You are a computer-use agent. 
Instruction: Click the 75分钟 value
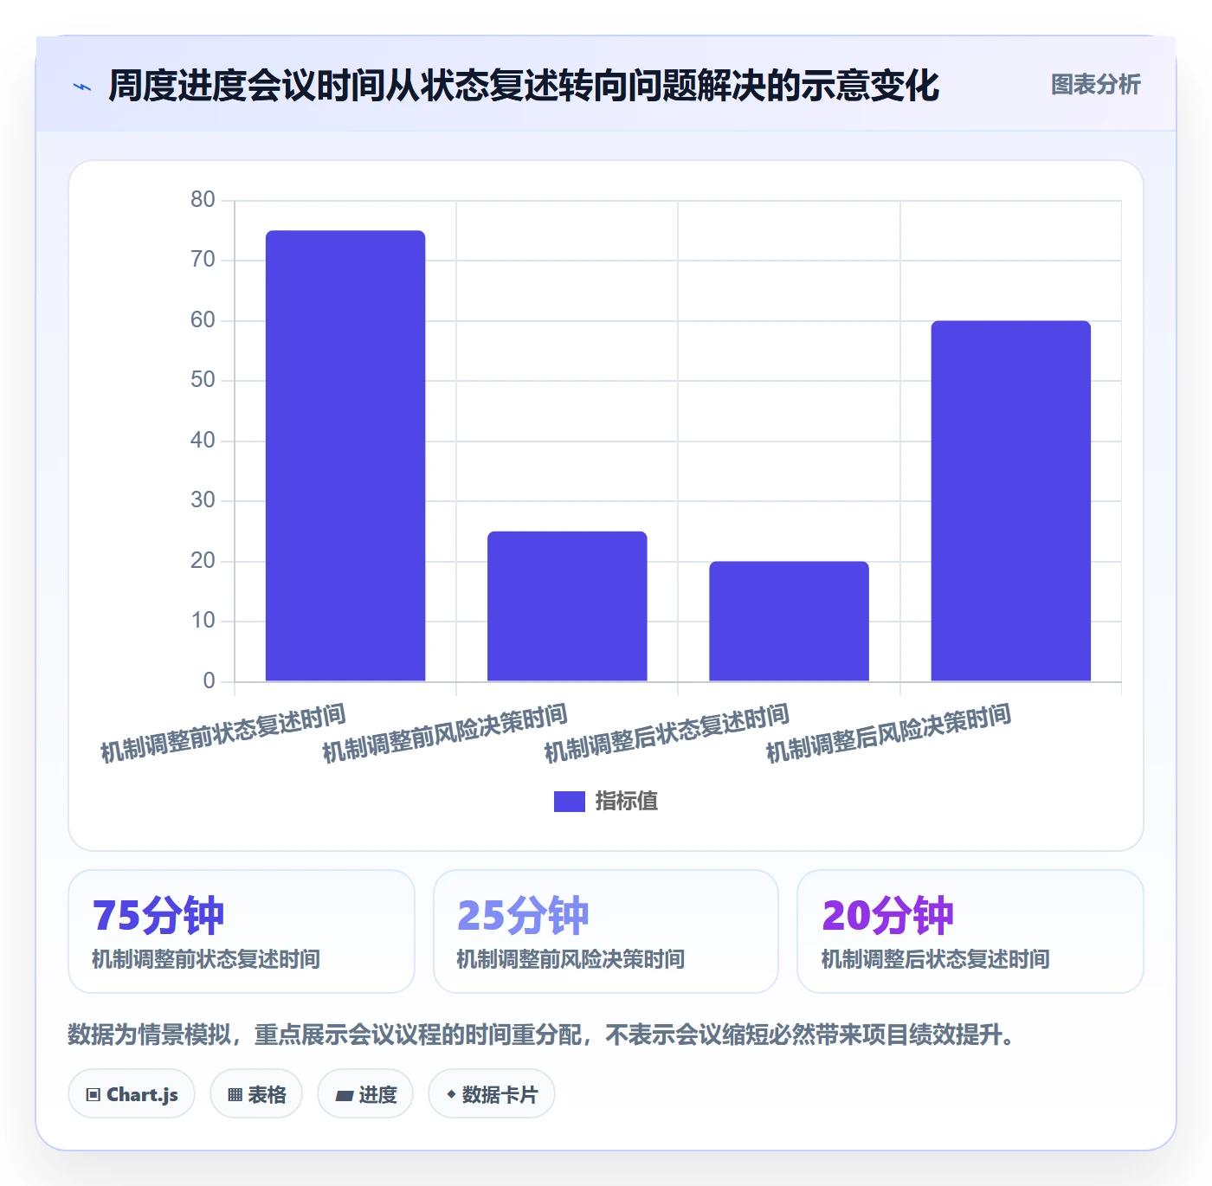point(158,916)
